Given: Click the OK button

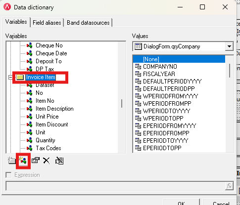Looking at the screenshot, I should click(181, 203).
